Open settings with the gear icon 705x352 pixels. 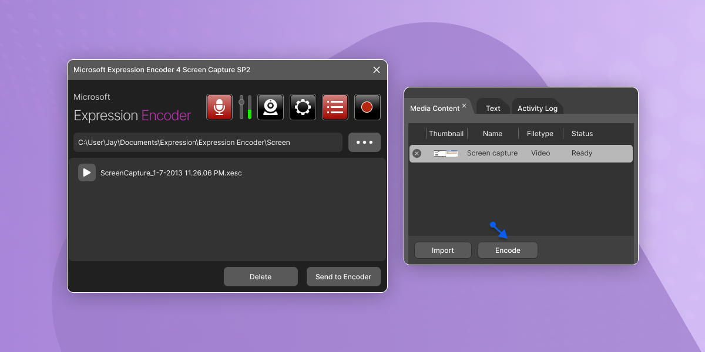[x=303, y=107]
